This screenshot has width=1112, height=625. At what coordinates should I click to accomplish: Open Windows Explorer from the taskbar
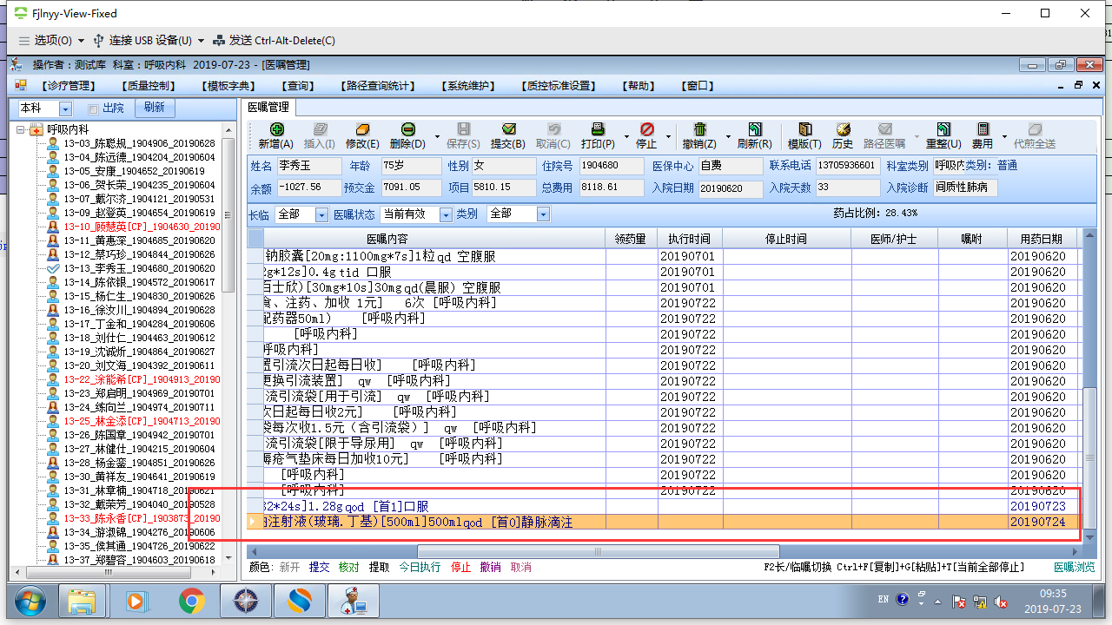(82, 601)
